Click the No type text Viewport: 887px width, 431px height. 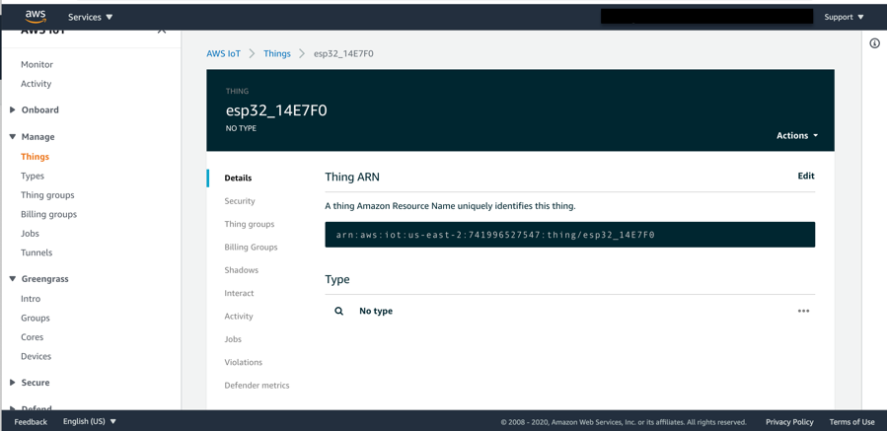(x=376, y=311)
